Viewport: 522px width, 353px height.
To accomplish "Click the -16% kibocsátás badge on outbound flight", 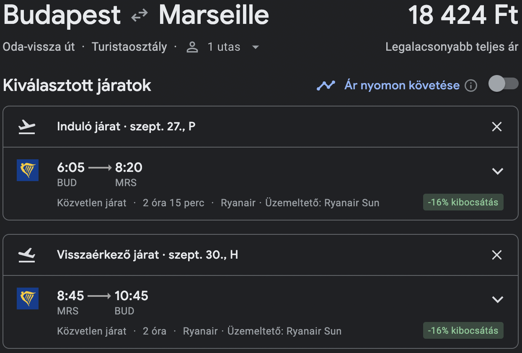I will pyautogui.click(x=463, y=202).
